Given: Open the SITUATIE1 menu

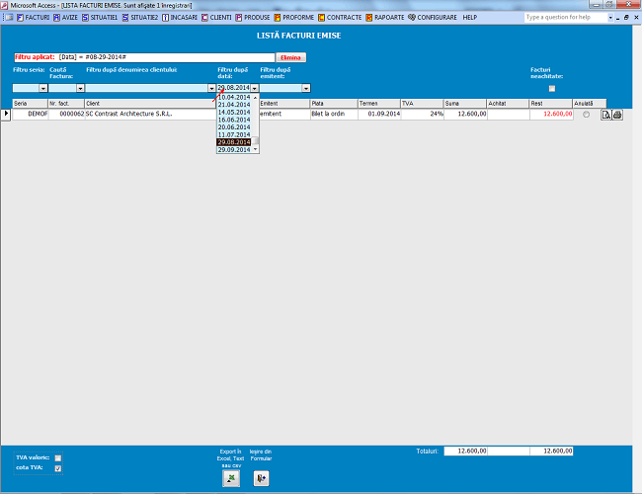Looking at the screenshot, I should pos(100,18).
